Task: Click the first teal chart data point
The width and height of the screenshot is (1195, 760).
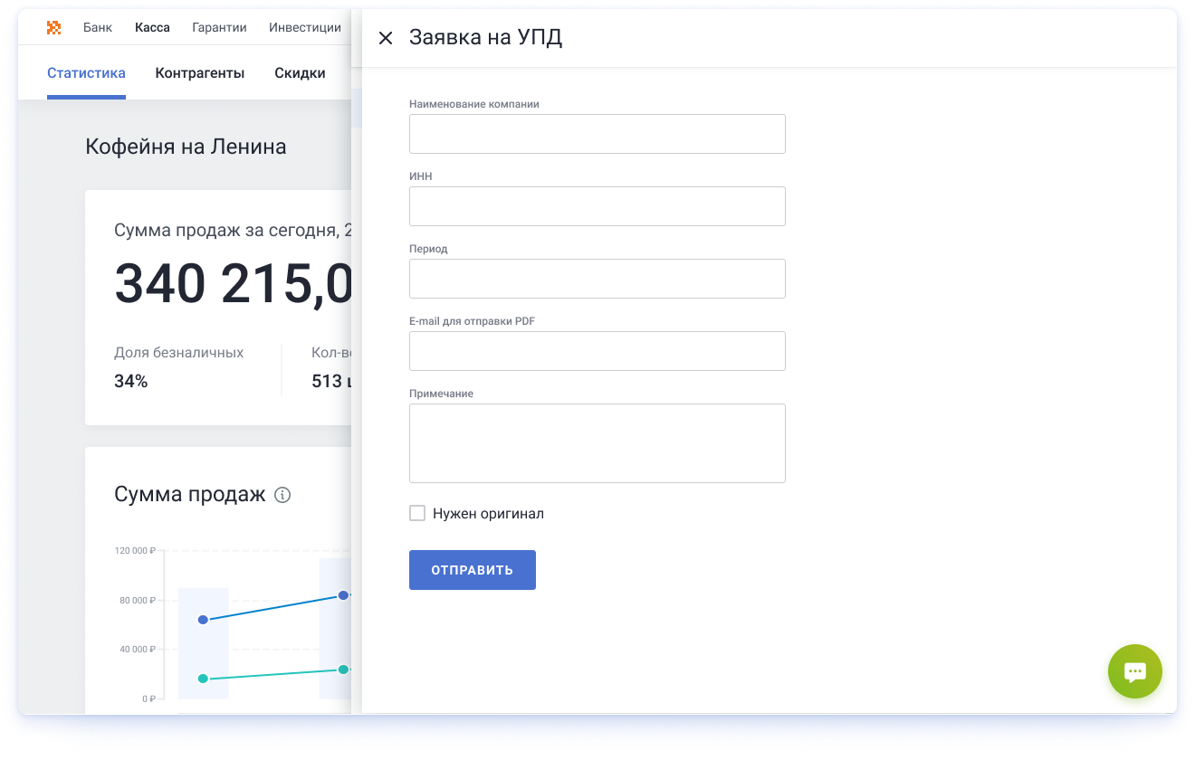Action: [203, 679]
